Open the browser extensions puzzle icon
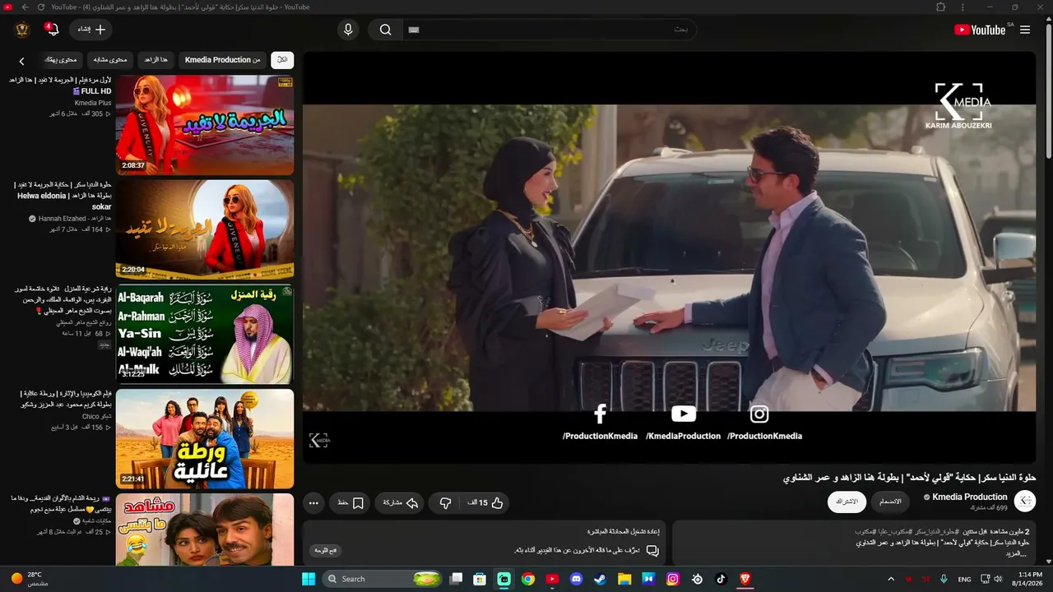This screenshot has width=1053, height=592. [x=941, y=7]
